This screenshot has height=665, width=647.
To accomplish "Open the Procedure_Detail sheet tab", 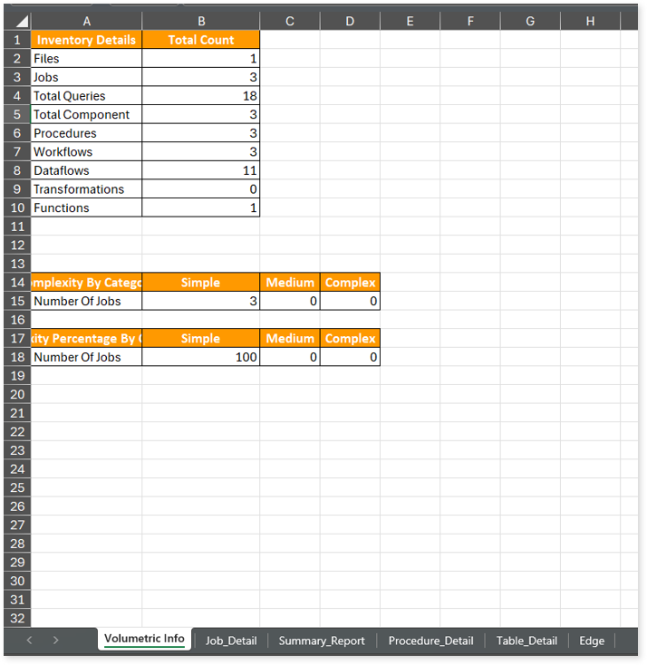I will [430, 641].
